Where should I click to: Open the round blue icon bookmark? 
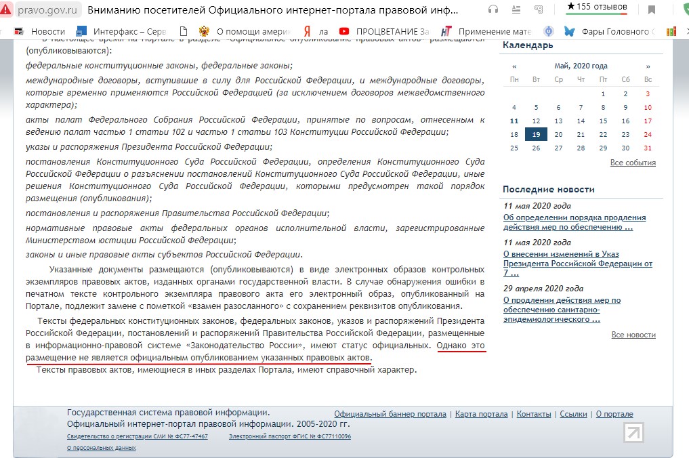pos(548,31)
